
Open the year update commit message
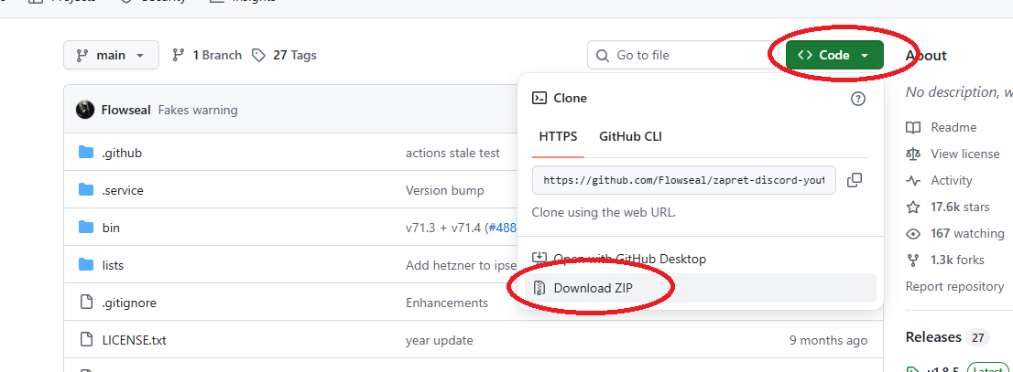pos(440,340)
